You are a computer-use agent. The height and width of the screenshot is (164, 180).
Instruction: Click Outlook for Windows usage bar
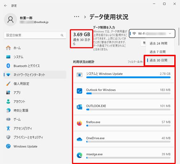click(128, 93)
